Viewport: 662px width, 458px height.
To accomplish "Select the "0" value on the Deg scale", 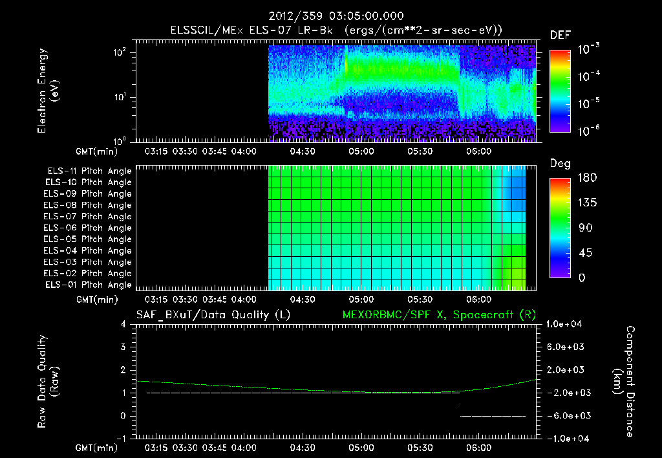I will tap(582, 278).
